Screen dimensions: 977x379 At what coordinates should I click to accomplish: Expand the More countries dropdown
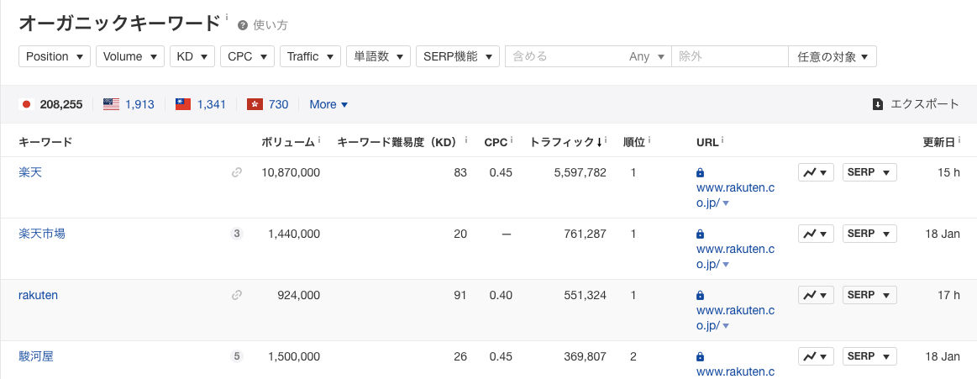(328, 104)
